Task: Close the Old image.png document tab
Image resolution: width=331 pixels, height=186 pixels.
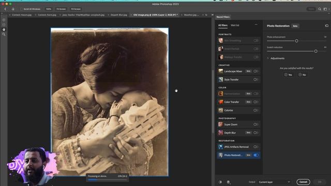Action: tap(131, 15)
